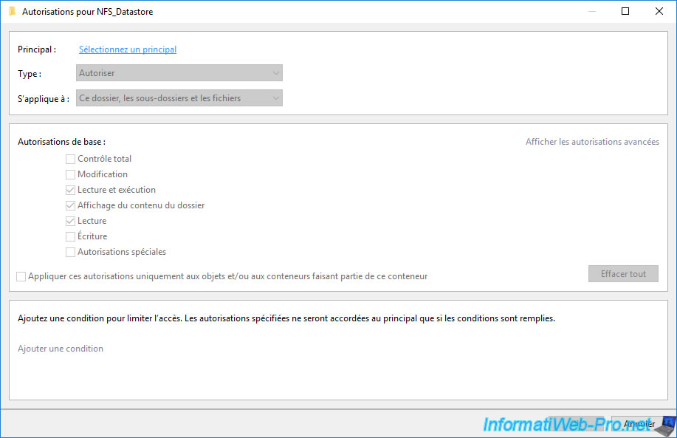Click the 'Ajouter une condition' link
The width and height of the screenshot is (677, 438).
tap(61, 349)
